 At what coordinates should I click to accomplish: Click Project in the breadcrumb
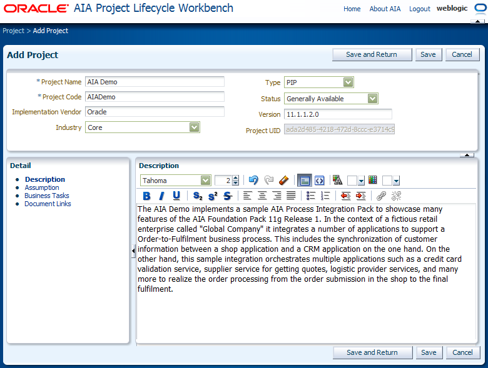click(13, 31)
